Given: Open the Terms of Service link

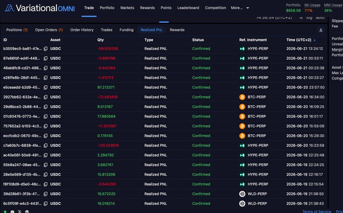Looking at the screenshot, I should point(317,211).
